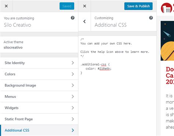Open the space illustration featured image in preview
174x136 pixels.
pyautogui.click(x=167, y=41)
